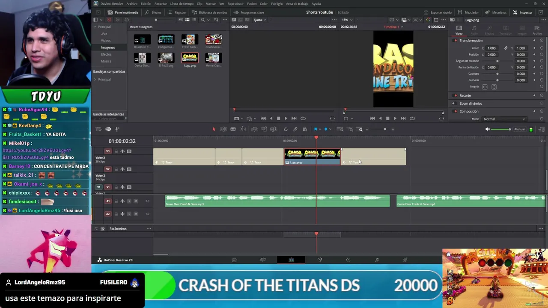
Task: Mute audio track A2
Action: click(x=136, y=214)
